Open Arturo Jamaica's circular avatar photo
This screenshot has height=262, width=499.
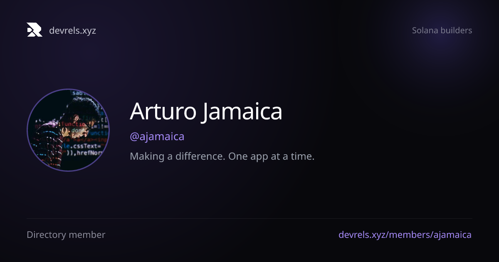68,130
